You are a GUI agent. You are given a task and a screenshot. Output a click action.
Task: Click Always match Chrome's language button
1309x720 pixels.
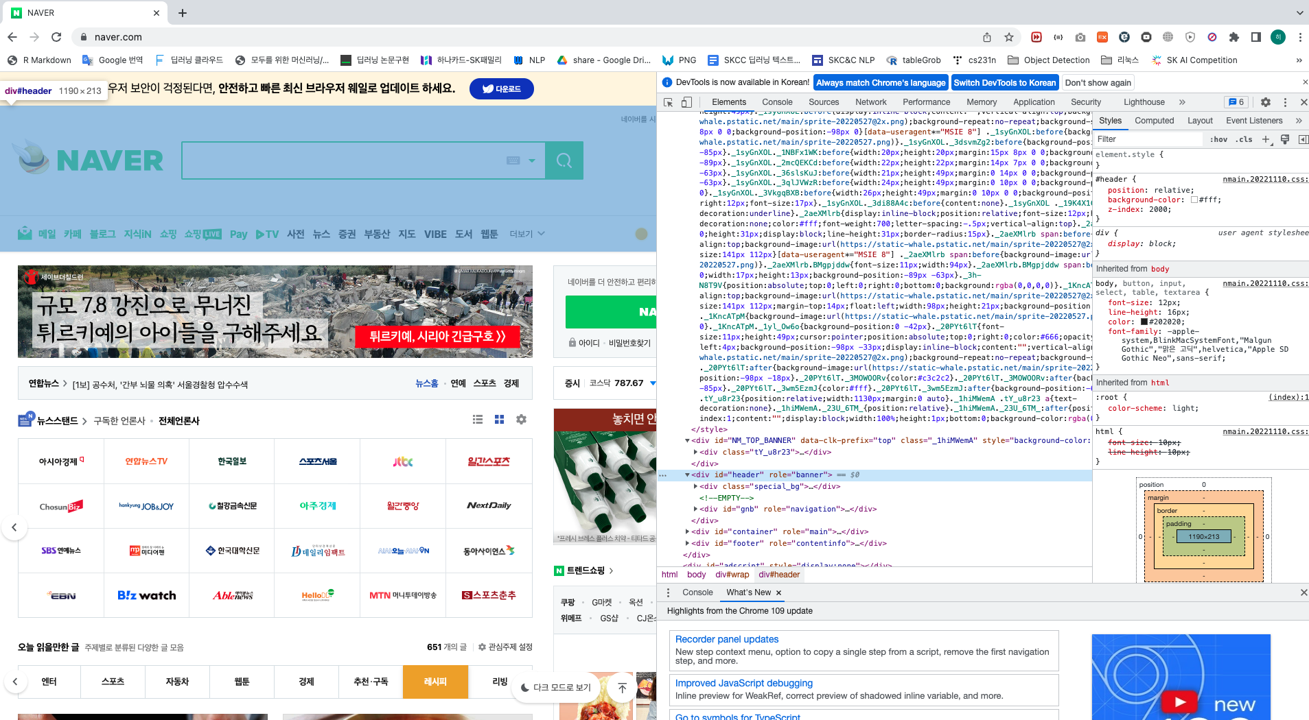click(x=881, y=83)
